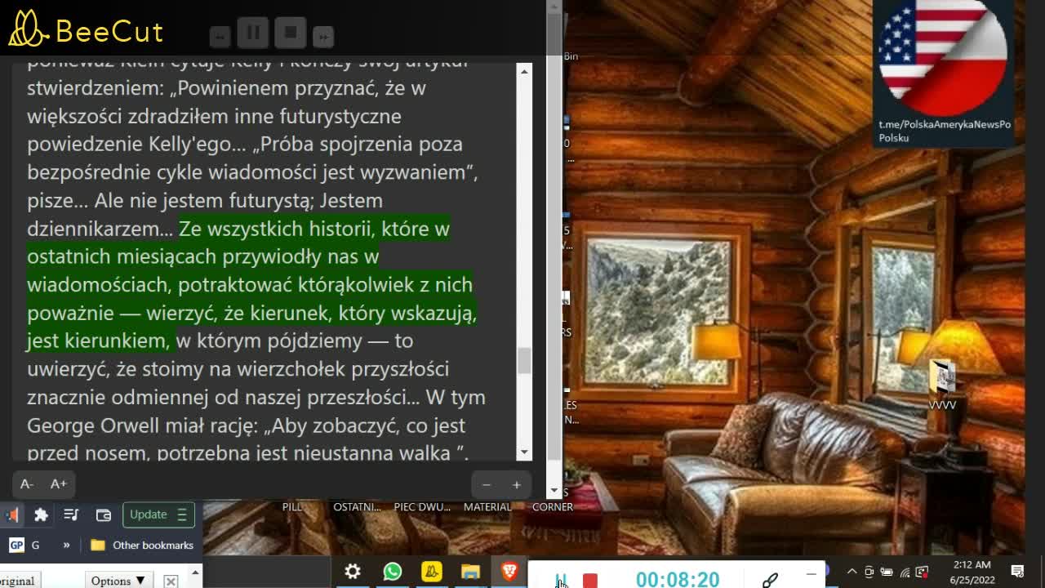Click the outer page scrollbar down arrow

(x=554, y=490)
